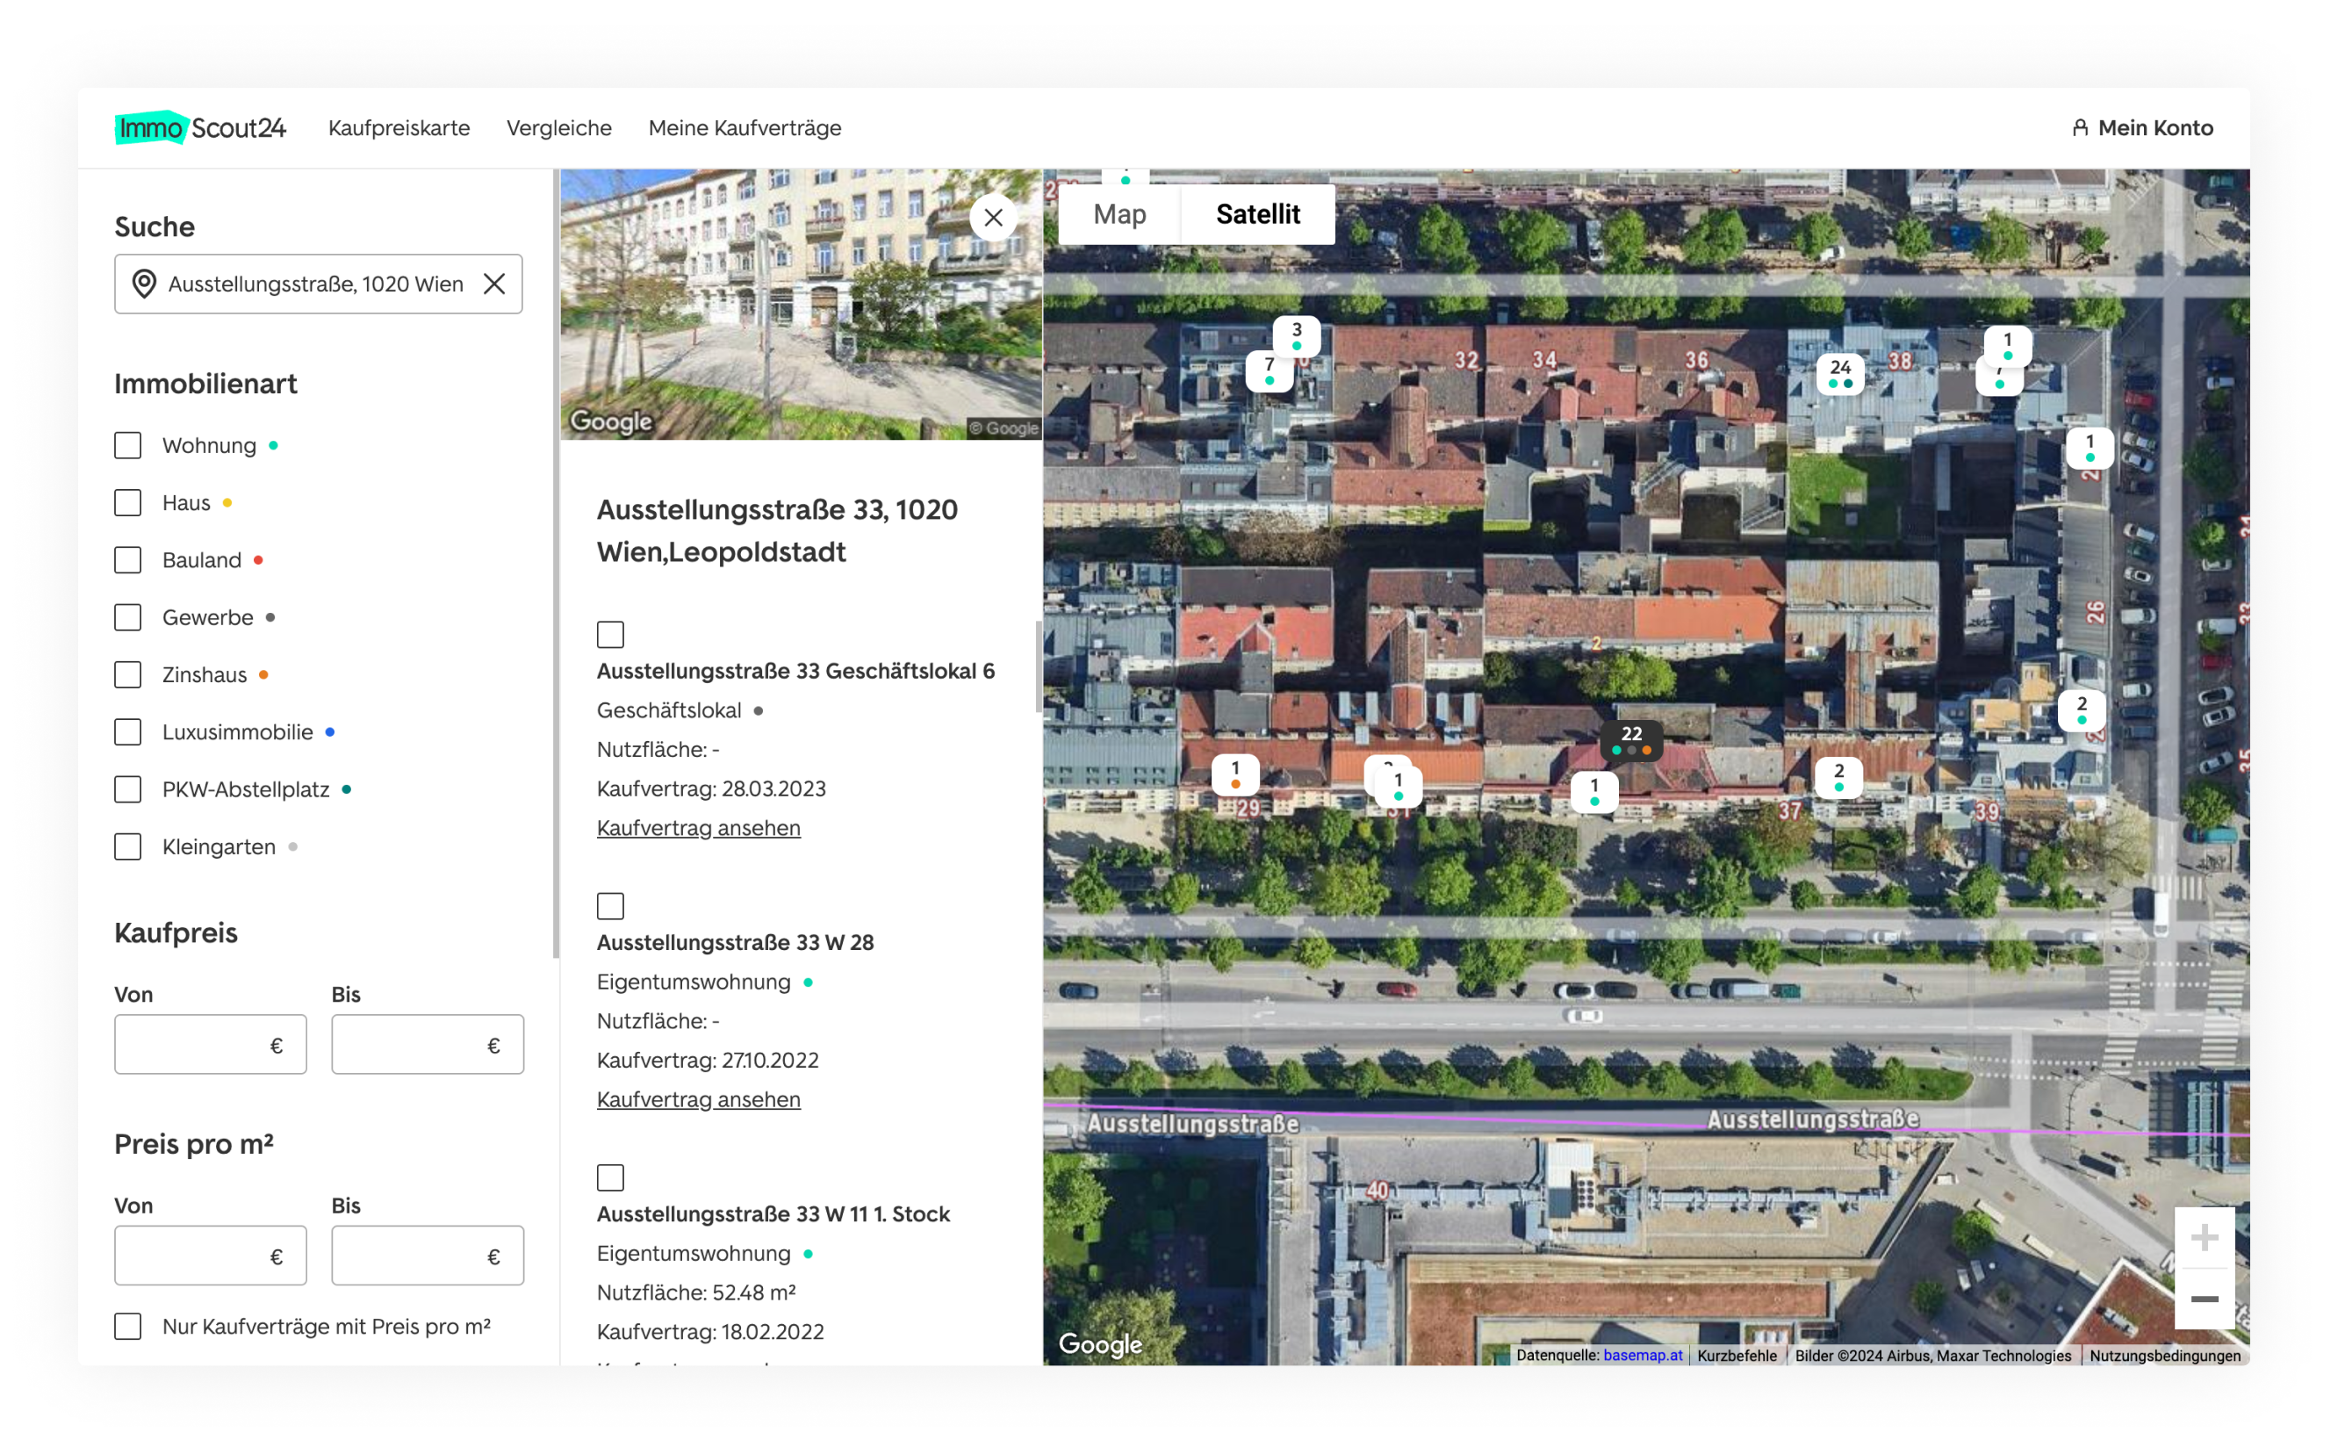Screen dimensions: 2338x1454
Task: Go to Vergleiche in the navigation
Action: pyautogui.click(x=559, y=128)
